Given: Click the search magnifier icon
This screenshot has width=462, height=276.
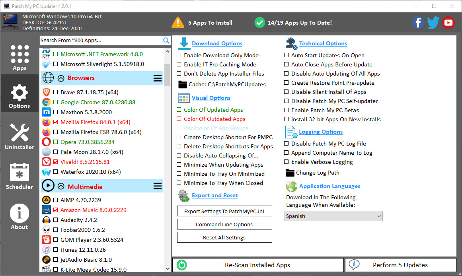Looking at the screenshot, I should point(166,40).
